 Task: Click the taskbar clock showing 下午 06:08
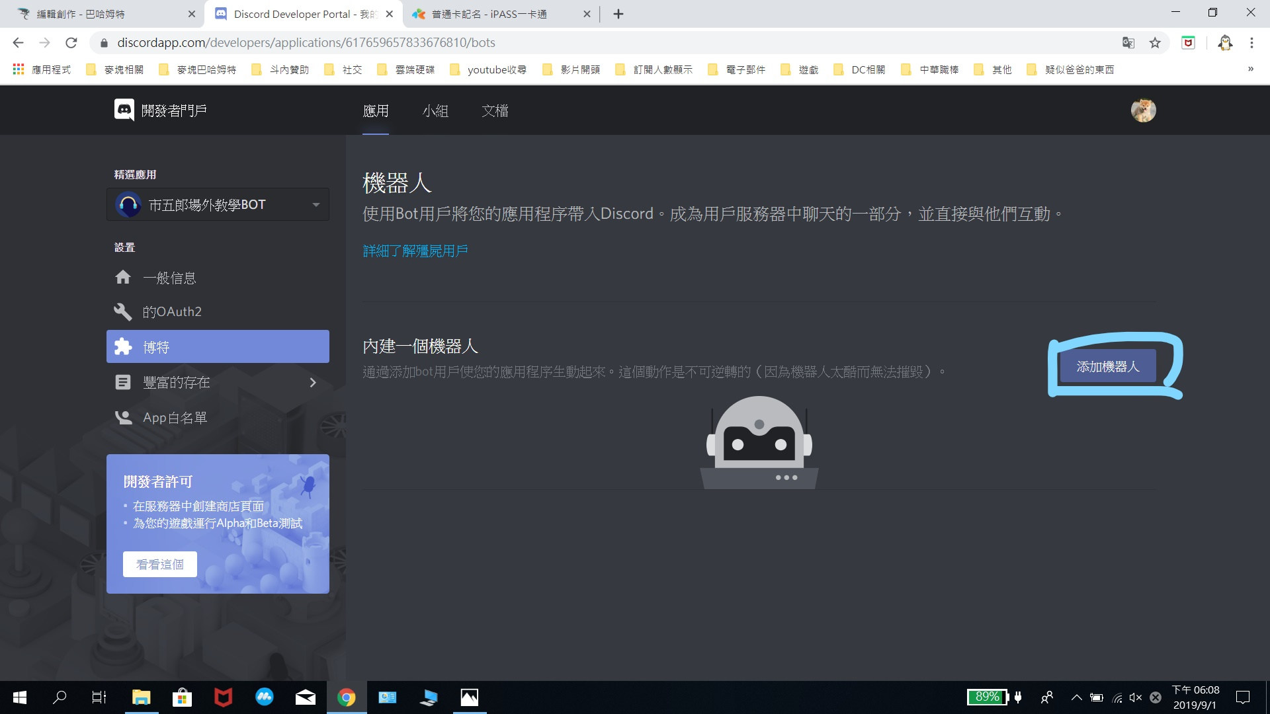[1196, 697]
